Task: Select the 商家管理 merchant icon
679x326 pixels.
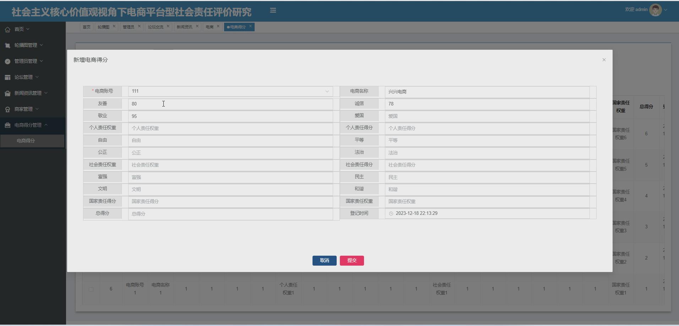Action: point(7,109)
